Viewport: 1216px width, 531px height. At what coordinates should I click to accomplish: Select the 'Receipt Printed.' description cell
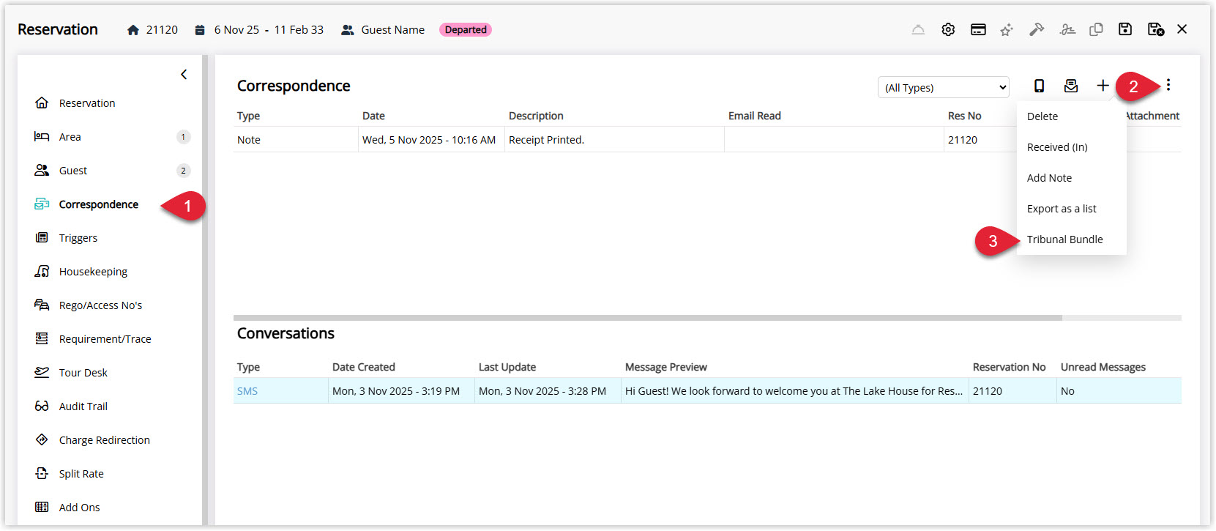[x=614, y=140]
